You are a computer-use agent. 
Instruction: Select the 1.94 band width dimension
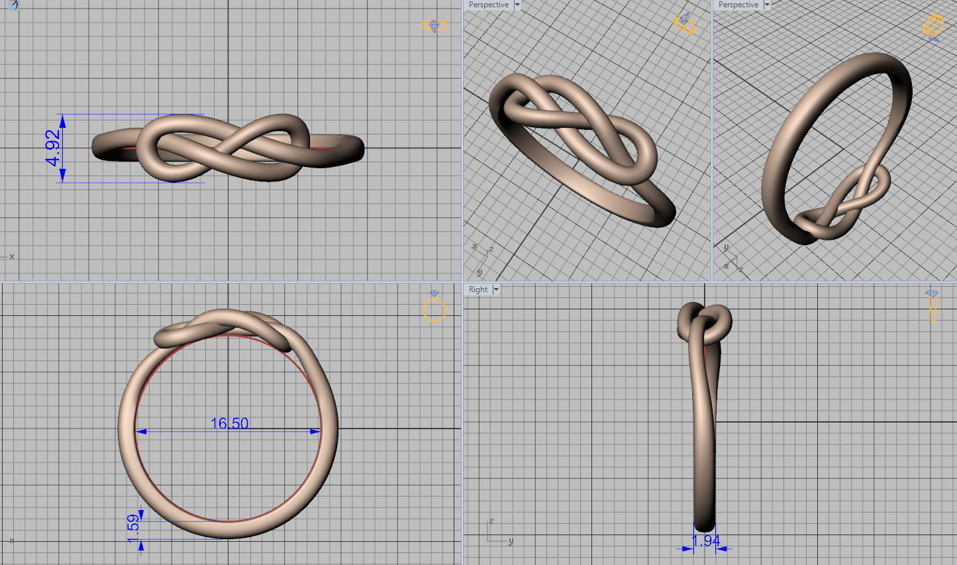pyautogui.click(x=705, y=541)
